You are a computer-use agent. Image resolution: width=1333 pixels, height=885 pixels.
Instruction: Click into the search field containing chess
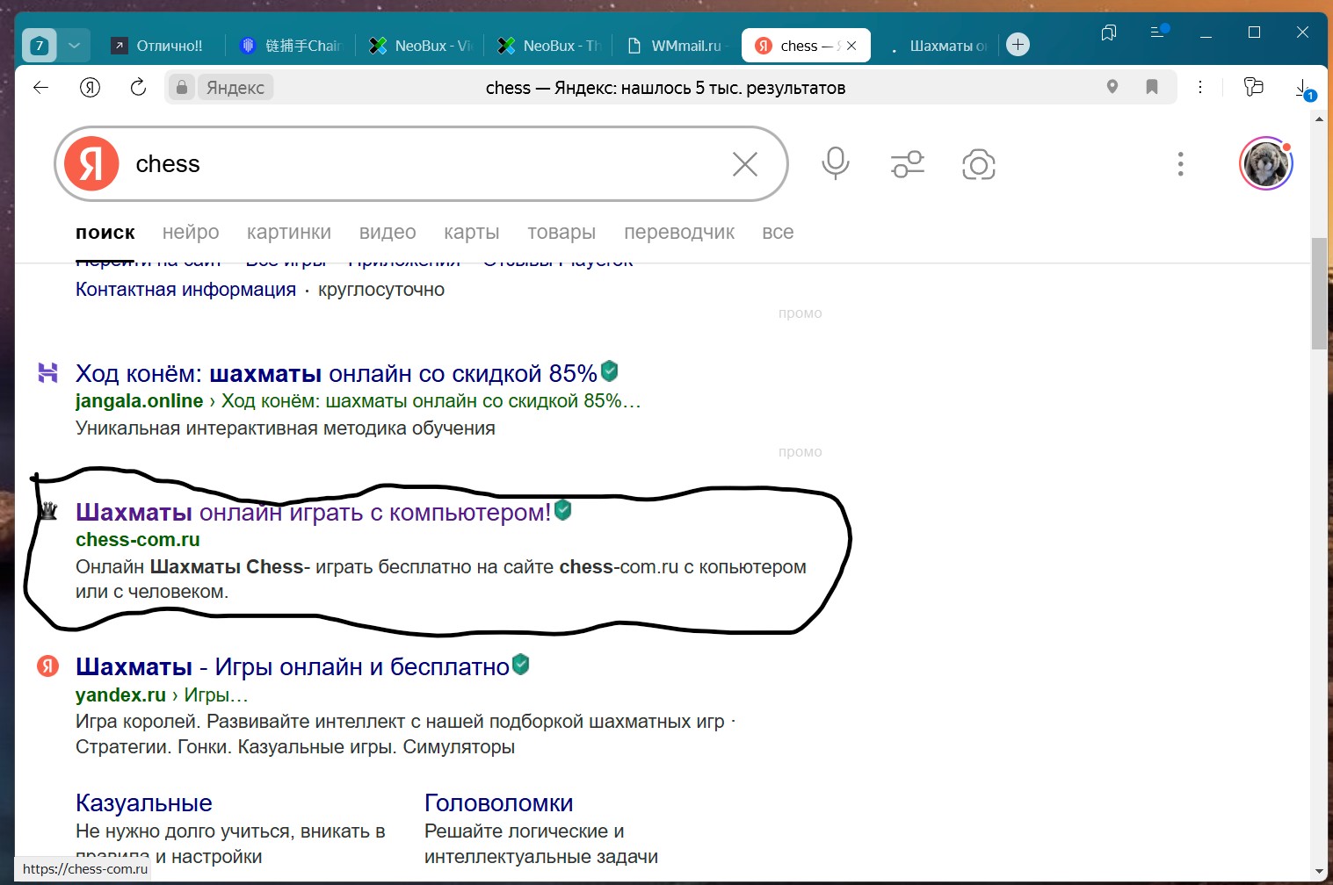(422, 164)
